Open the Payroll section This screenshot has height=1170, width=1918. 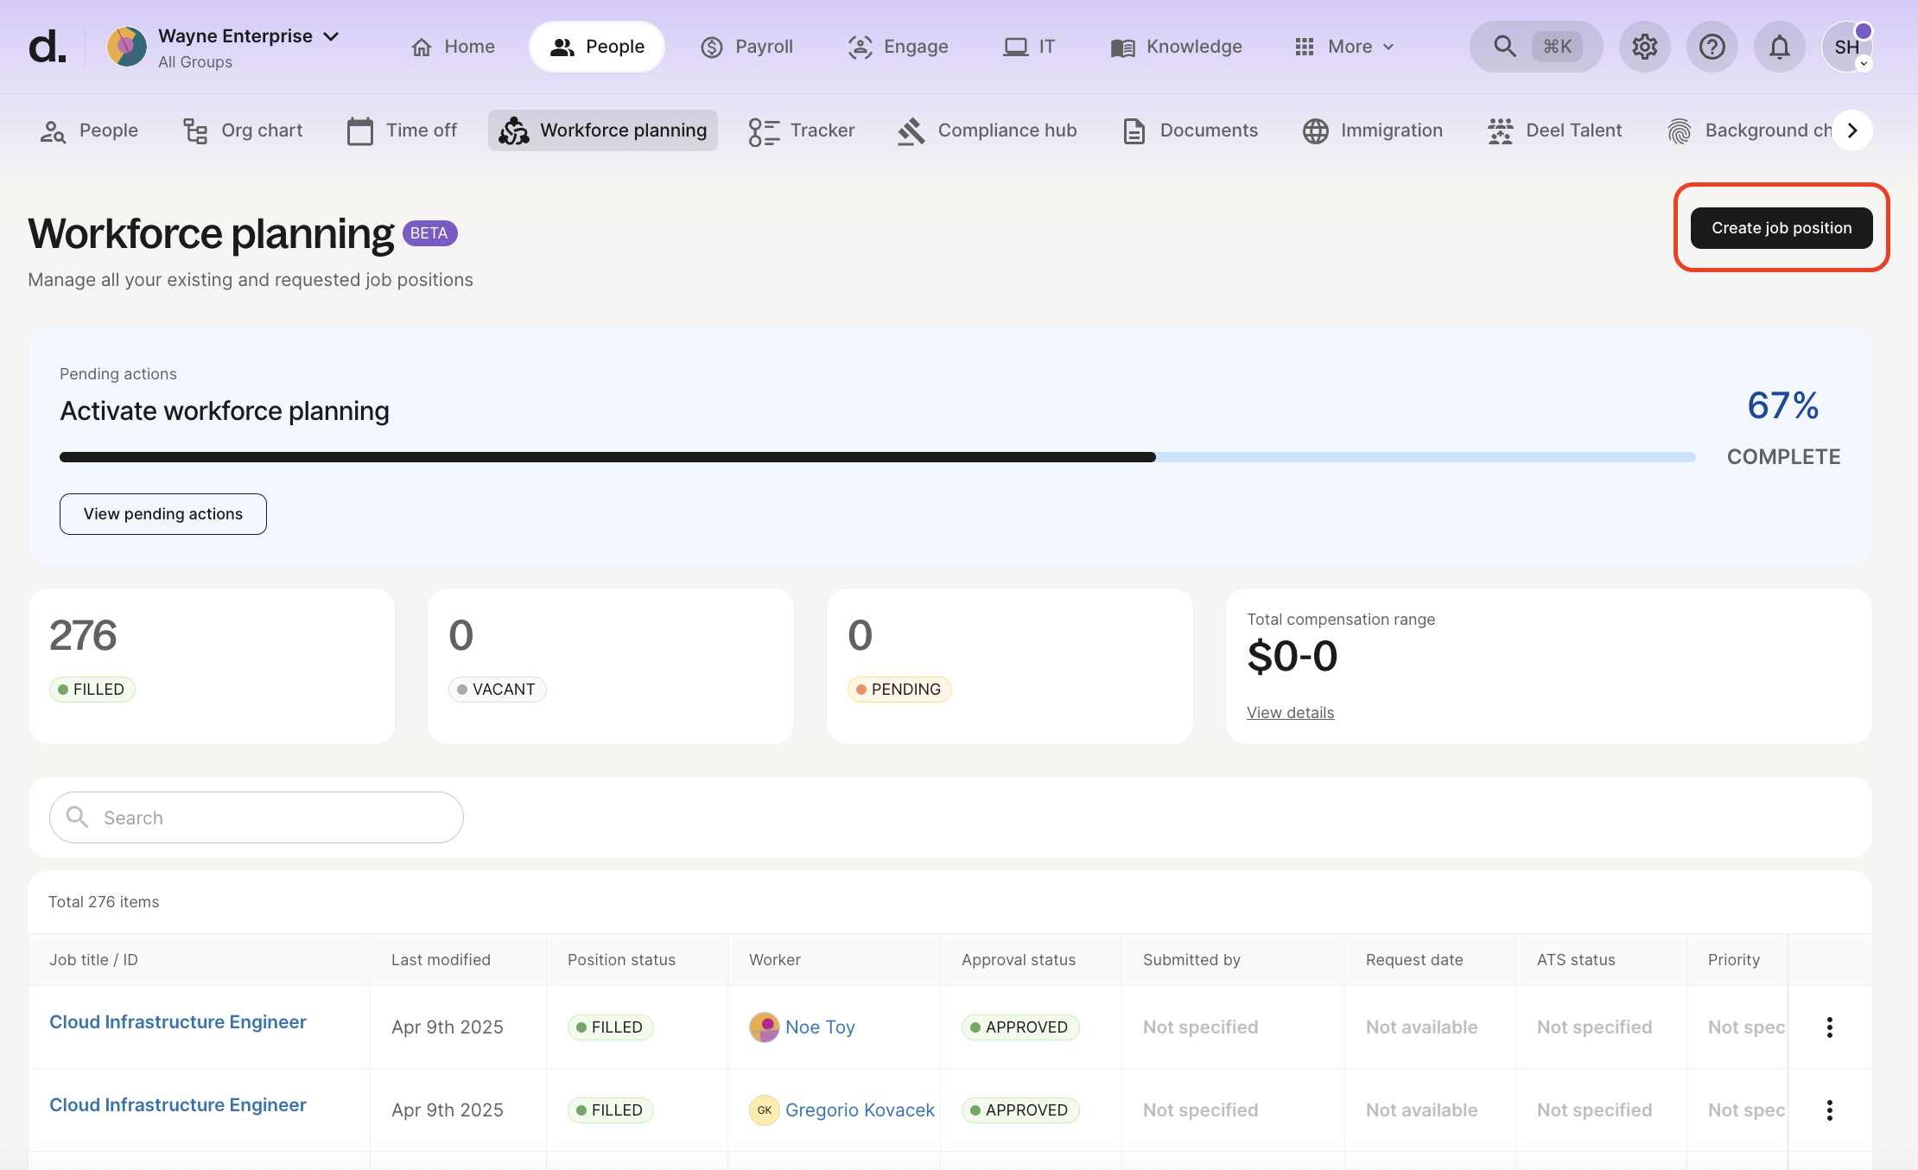746,47
